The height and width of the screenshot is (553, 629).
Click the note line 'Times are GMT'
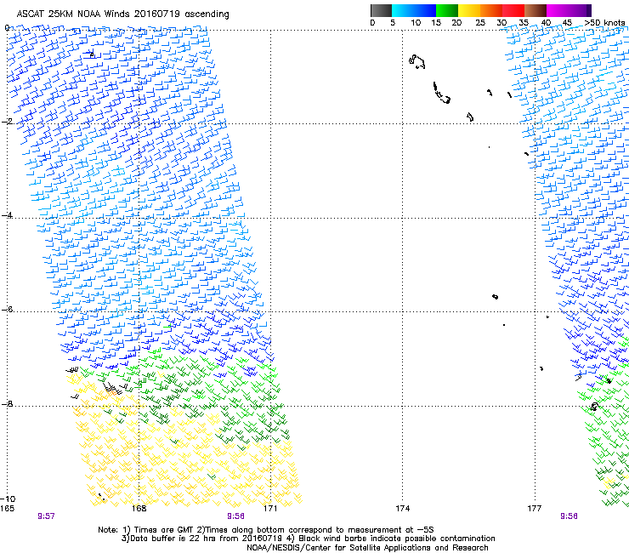[266, 530]
